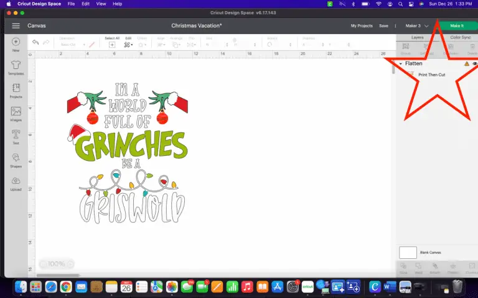Switch to the Color Sync tab
This screenshot has height=298, width=478.
(460, 37)
